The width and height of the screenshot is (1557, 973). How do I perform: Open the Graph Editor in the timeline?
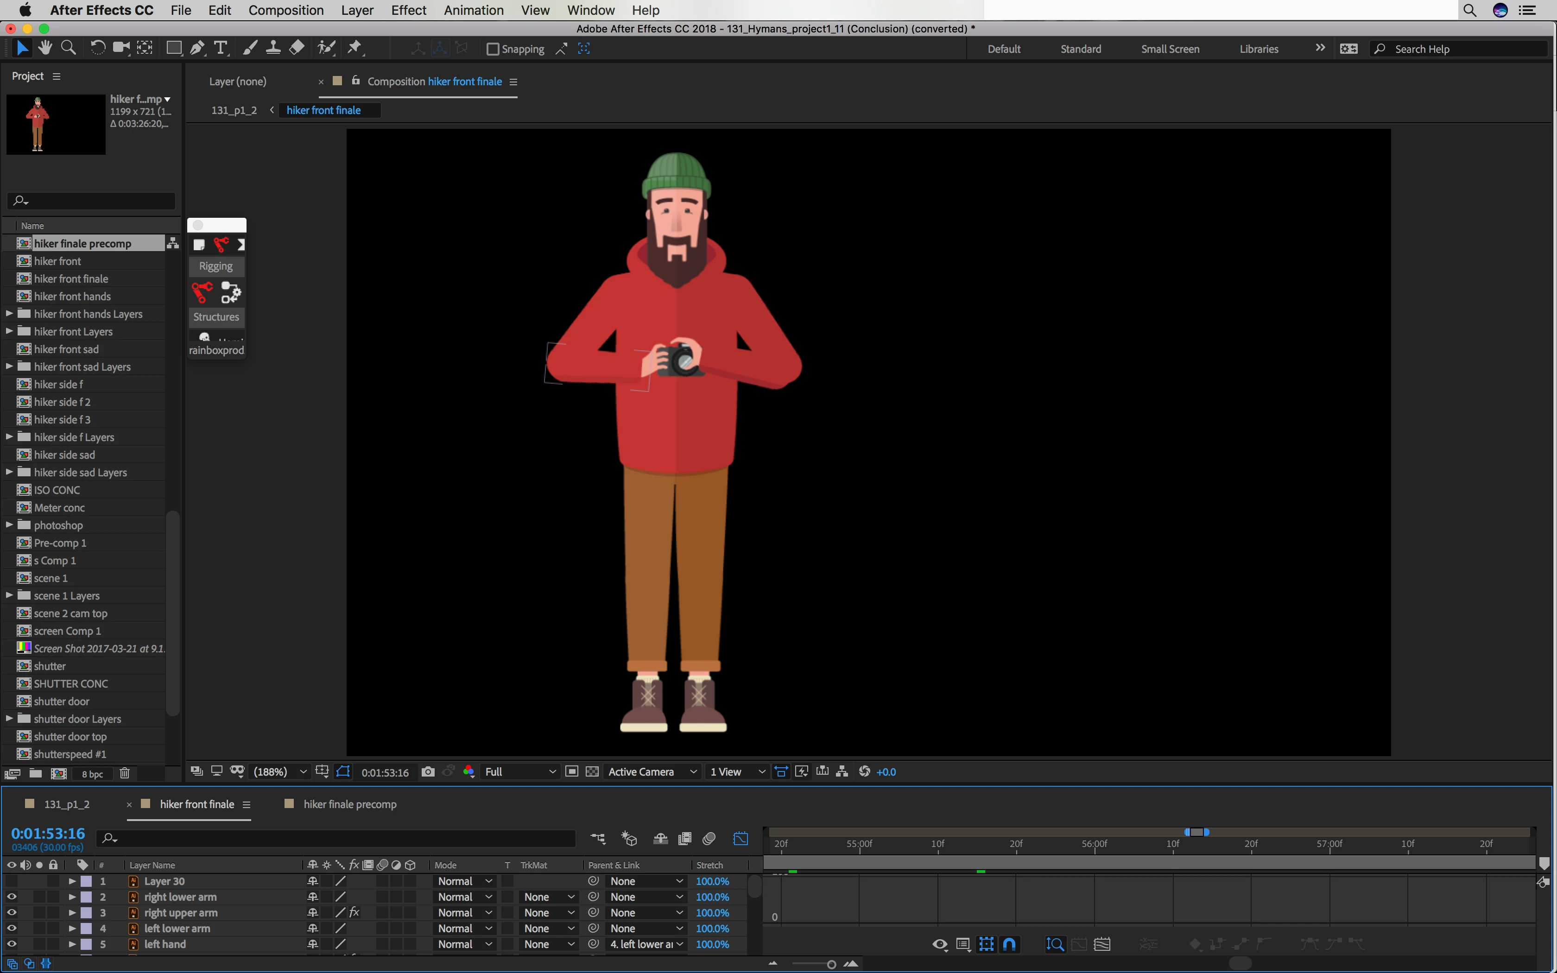pos(741,839)
